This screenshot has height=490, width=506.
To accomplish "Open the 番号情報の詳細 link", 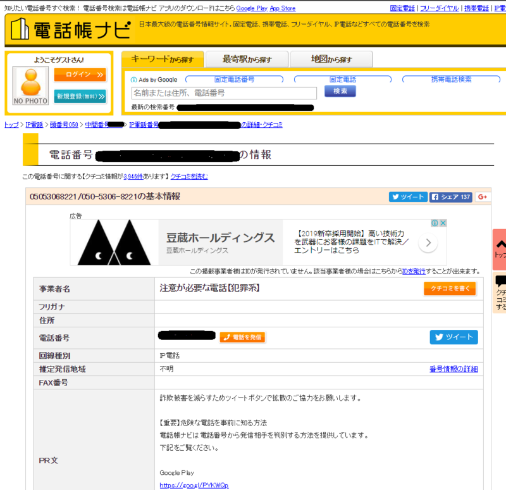I will click(454, 369).
